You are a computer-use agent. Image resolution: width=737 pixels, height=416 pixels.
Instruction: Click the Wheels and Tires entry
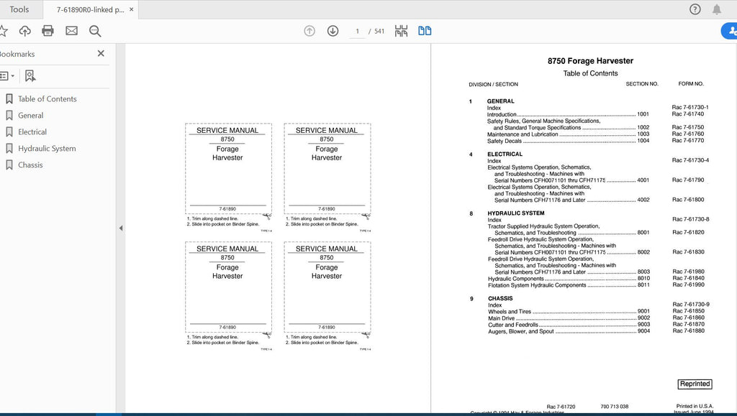pos(569,311)
